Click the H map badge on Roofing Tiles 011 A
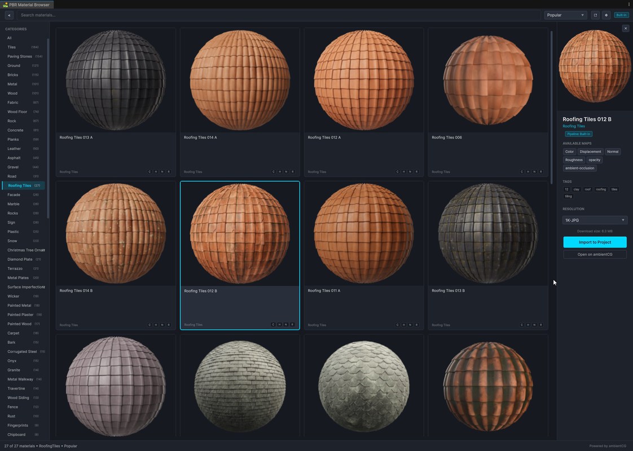Image resolution: width=633 pixels, height=451 pixels. point(404,325)
